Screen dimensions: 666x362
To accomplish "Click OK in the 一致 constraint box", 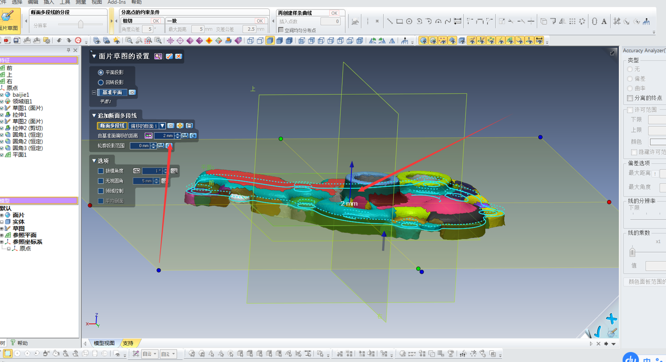I will [x=259, y=21].
